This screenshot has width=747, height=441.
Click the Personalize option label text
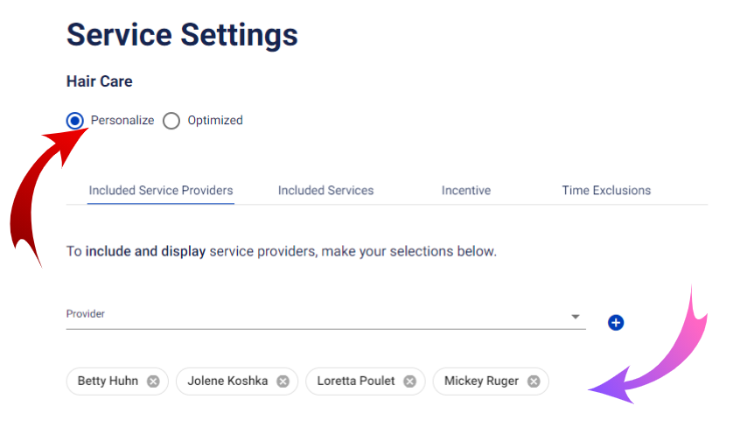click(x=122, y=120)
